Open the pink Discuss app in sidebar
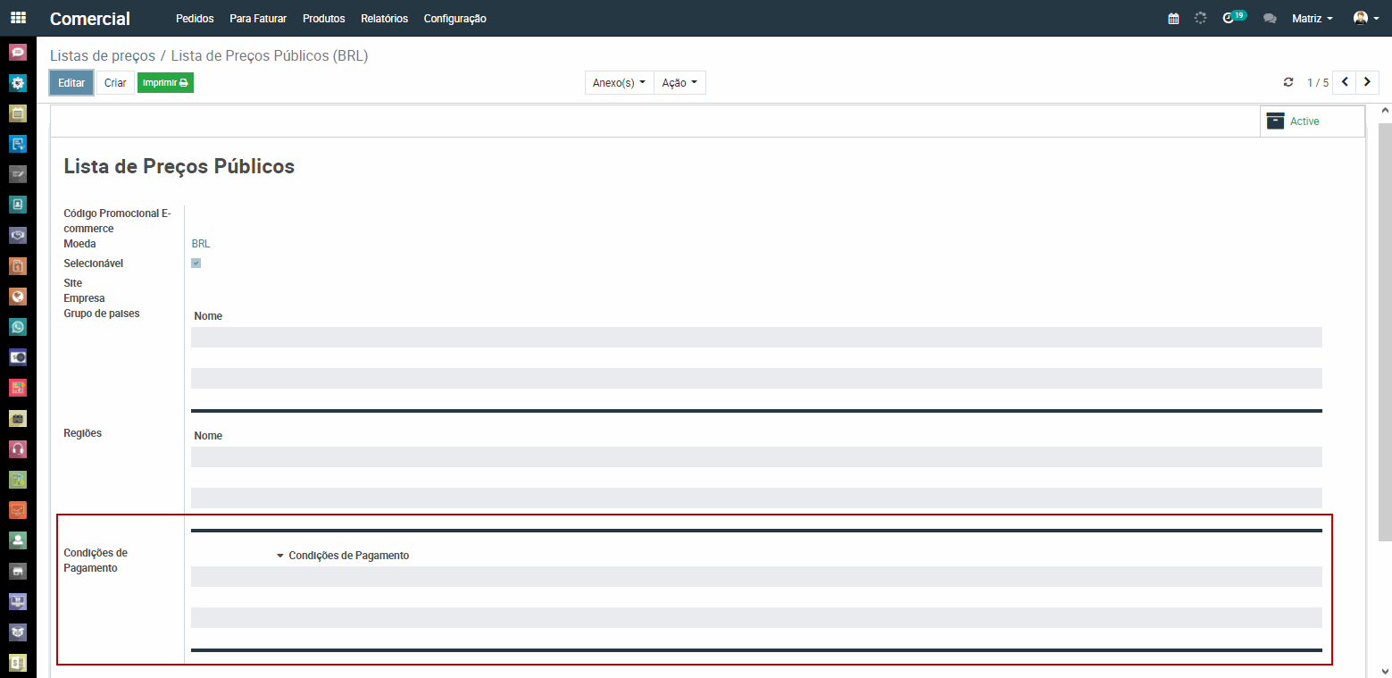 (18, 52)
